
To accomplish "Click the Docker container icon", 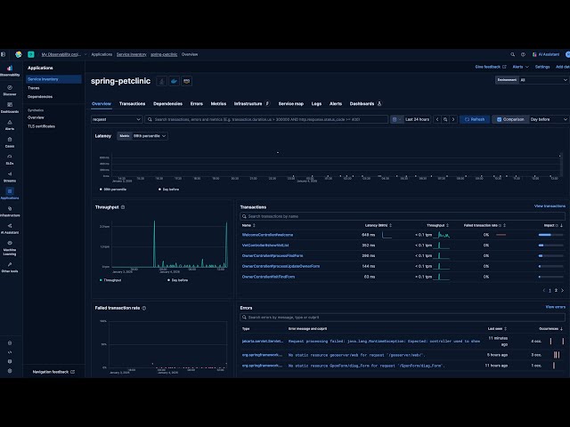I will point(175,81).
